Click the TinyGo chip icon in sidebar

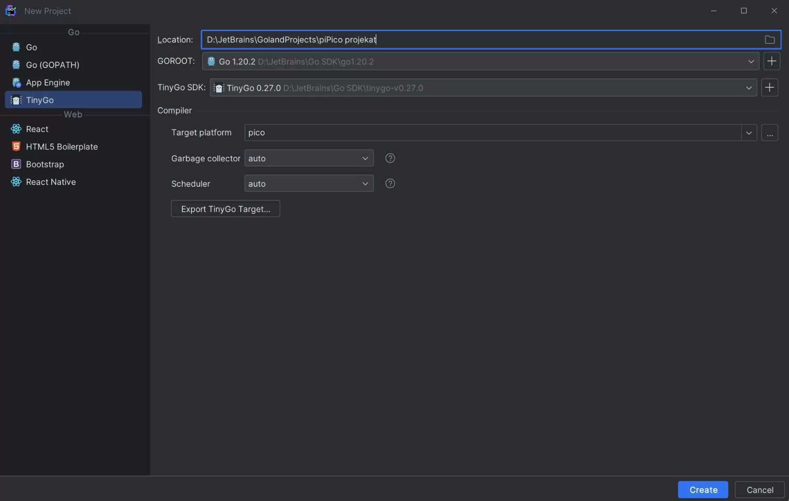pos(16,100)
